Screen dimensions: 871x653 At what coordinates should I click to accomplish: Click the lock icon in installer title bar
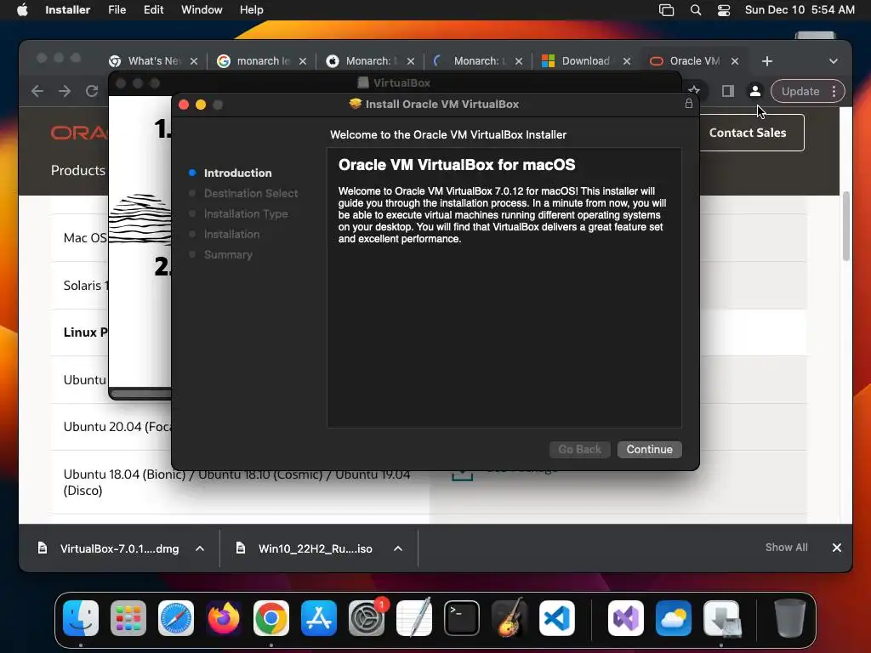click(x=688, y=104)
